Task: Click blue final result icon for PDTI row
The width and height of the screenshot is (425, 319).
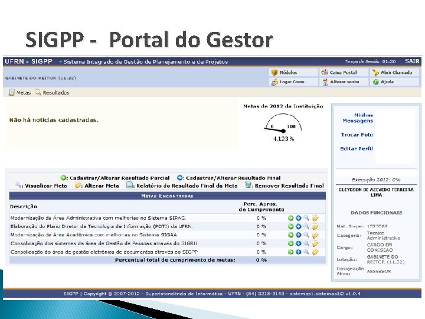Action: (299, 226)
